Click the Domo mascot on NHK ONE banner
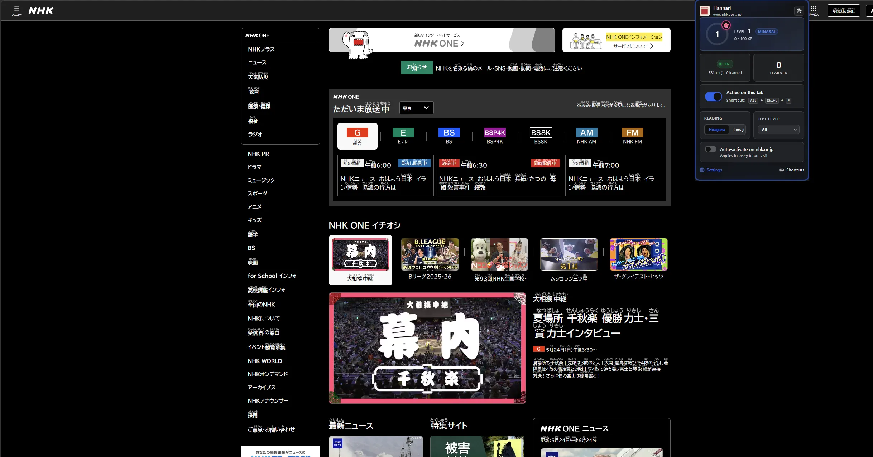Image resolution: width=873 pixels, height=457 pixels. [357, 45]
